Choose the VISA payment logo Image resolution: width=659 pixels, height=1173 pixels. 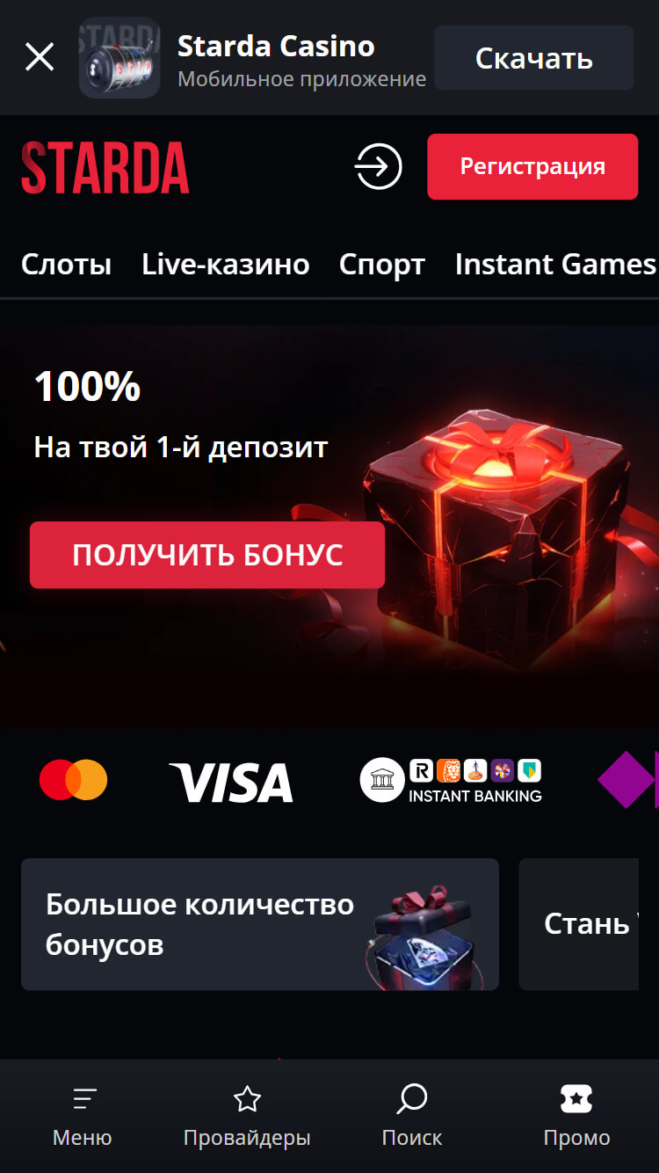point(231,782)
